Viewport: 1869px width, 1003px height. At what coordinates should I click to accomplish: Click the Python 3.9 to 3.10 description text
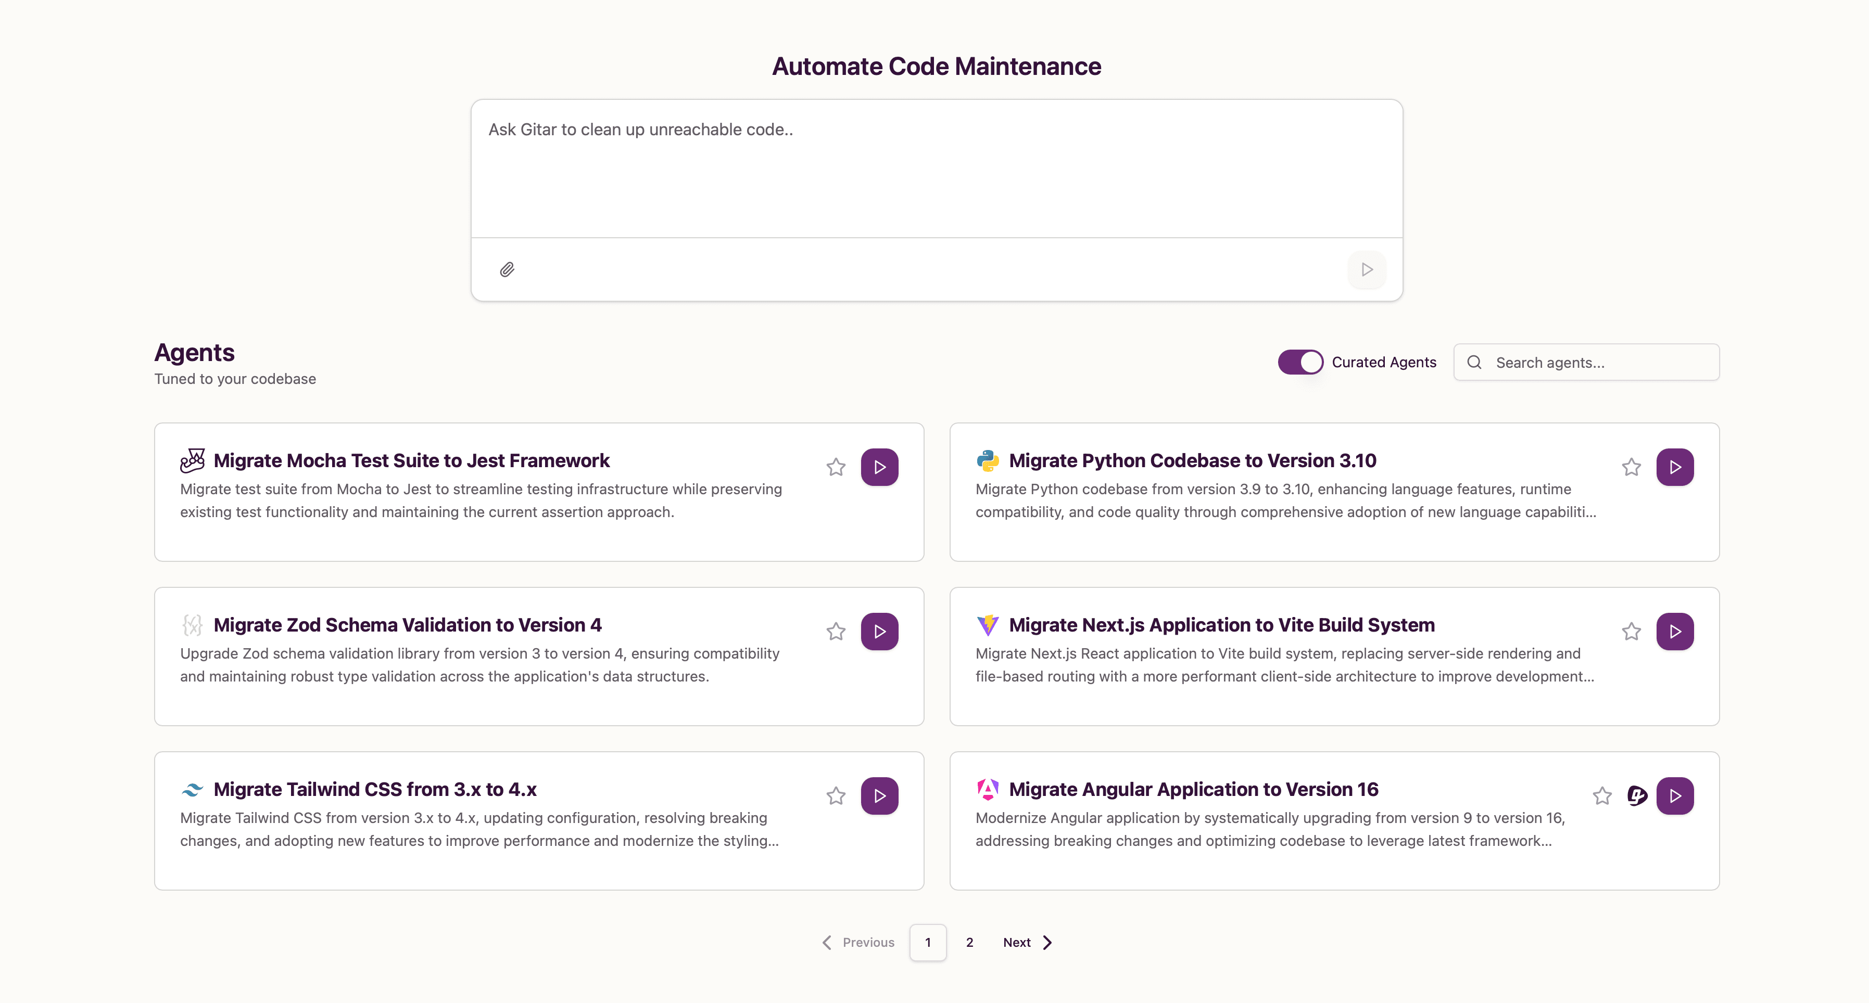pos(1286,500)
